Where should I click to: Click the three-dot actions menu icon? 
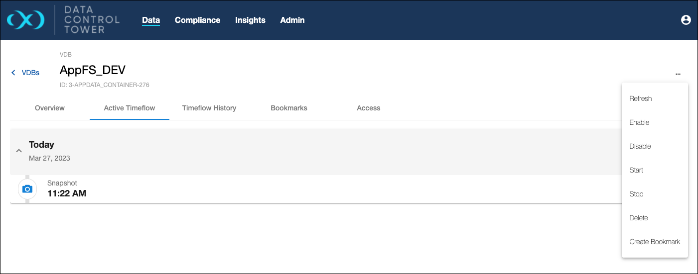678,74
